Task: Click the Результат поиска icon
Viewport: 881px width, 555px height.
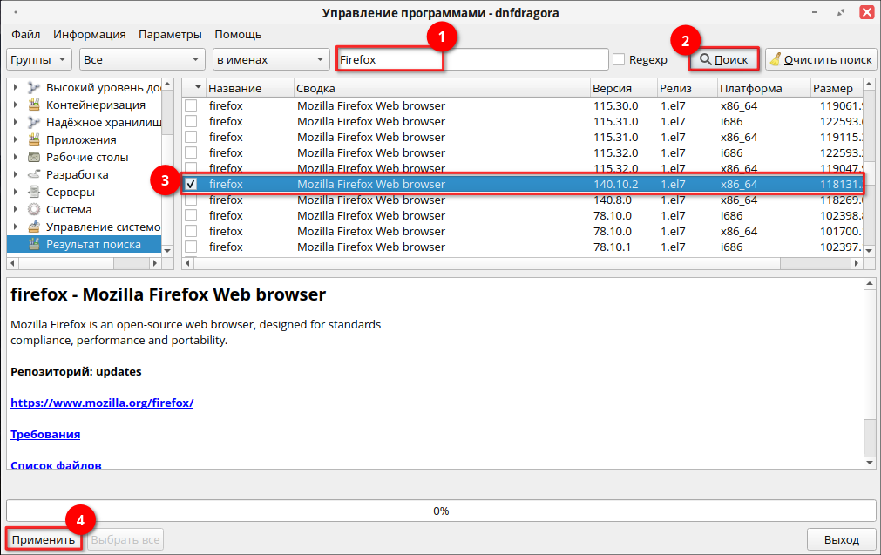Action: [34, 244]
